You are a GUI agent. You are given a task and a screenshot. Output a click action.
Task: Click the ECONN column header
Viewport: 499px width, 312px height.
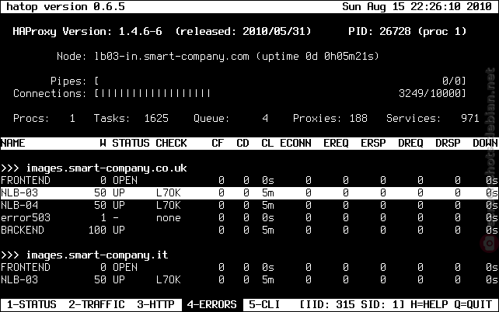[295, 143]
